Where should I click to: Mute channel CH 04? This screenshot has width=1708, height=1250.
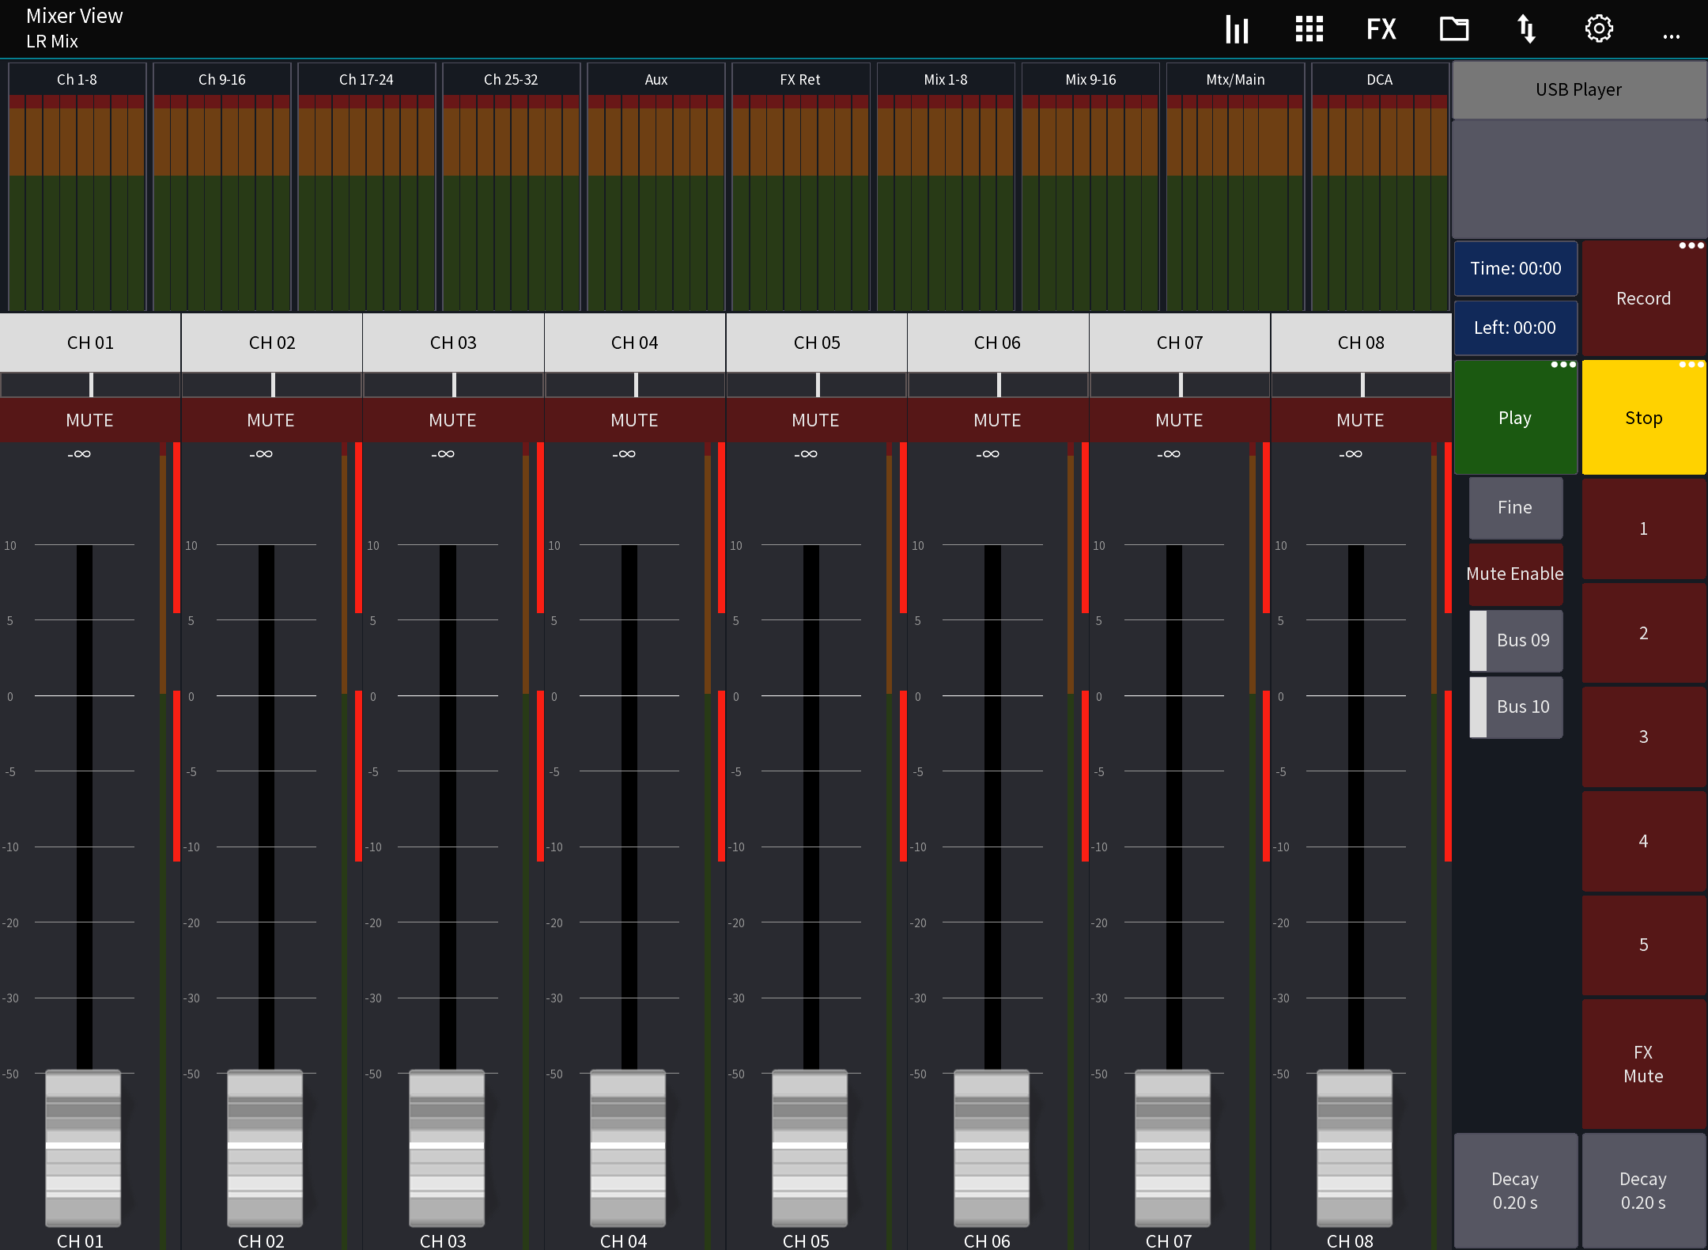[x=635, y=420]
